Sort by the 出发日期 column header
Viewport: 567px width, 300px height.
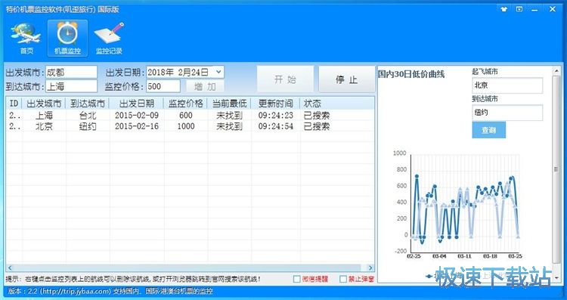136,104
